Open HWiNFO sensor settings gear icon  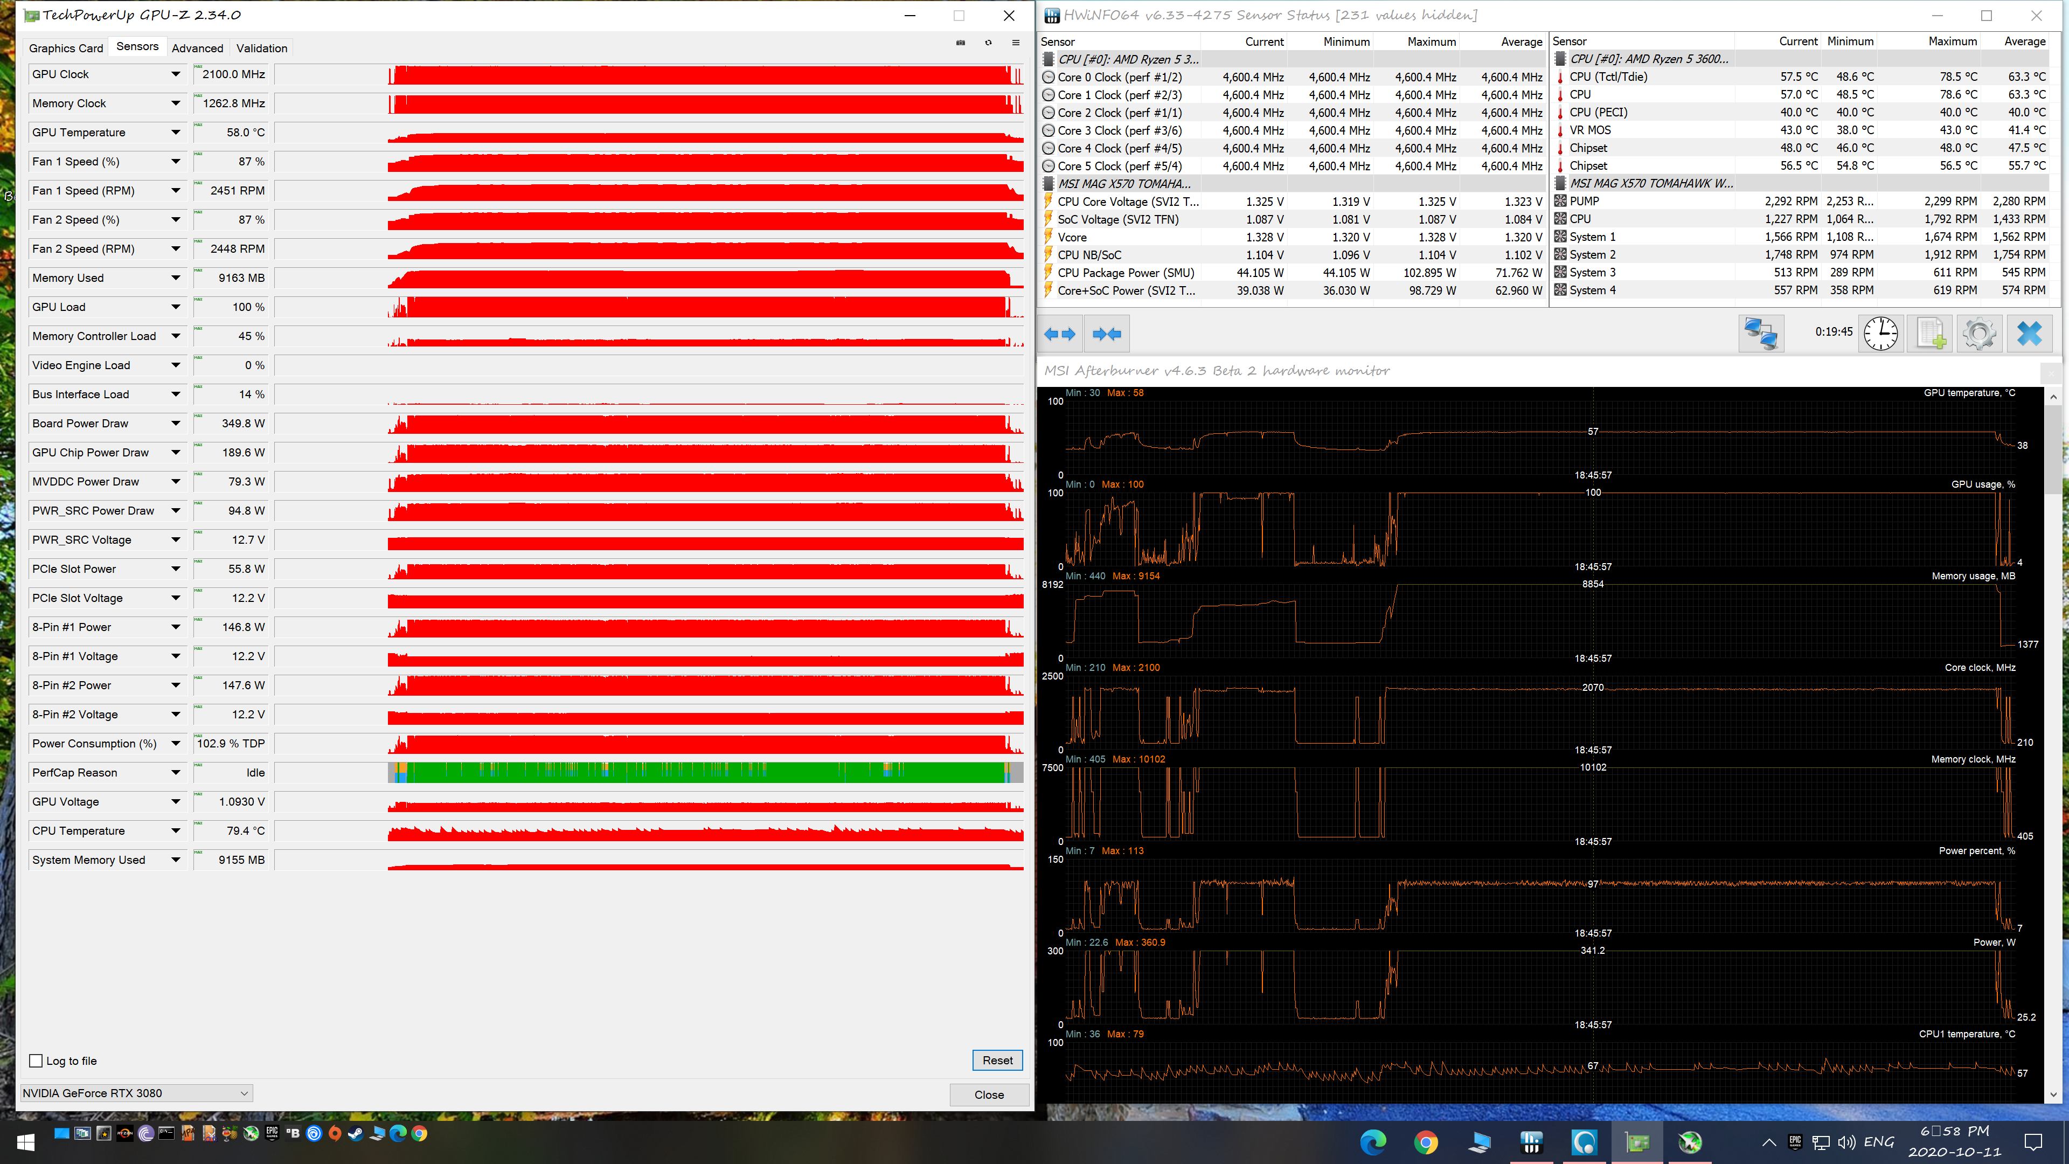coord(1979,334)
